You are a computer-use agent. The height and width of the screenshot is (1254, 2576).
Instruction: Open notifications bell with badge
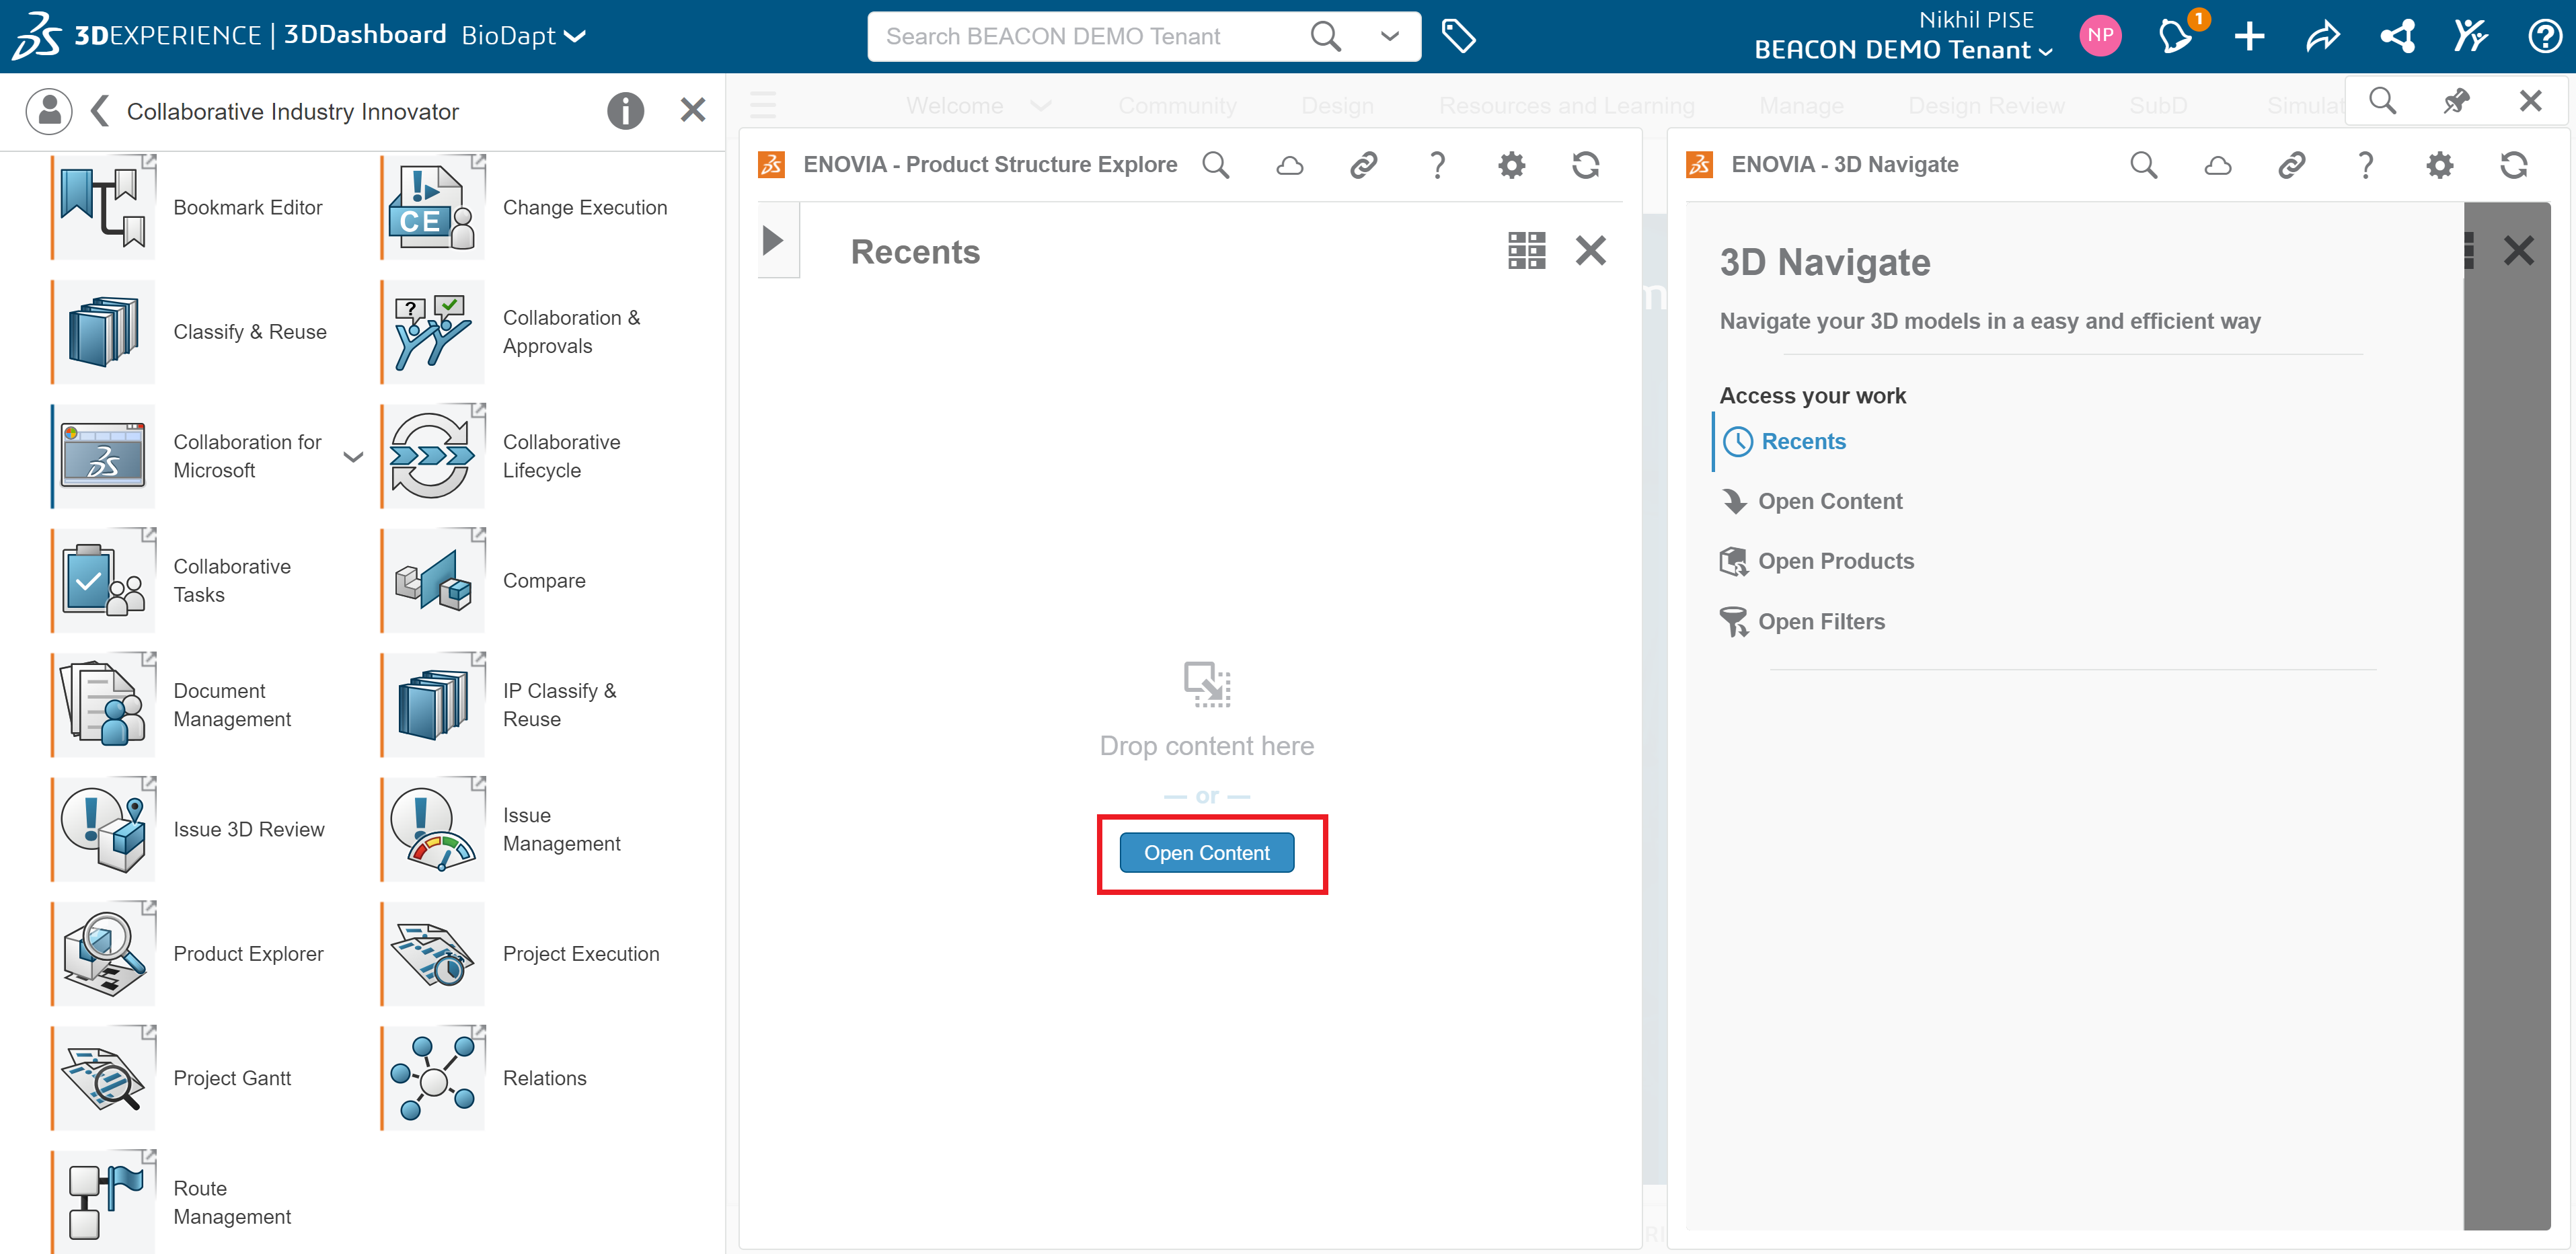[2175, 37]
